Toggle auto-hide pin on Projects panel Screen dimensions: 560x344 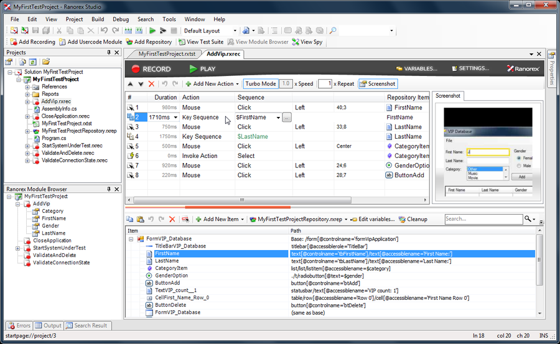[110, 53]
